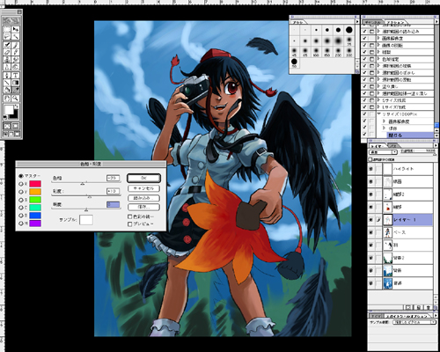Select the Eraser tool
Screen dimensions: 440x352
point(7,53)
